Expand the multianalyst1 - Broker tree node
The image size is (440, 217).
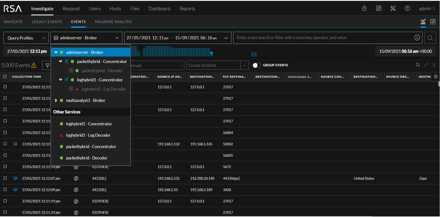[56, 100]
